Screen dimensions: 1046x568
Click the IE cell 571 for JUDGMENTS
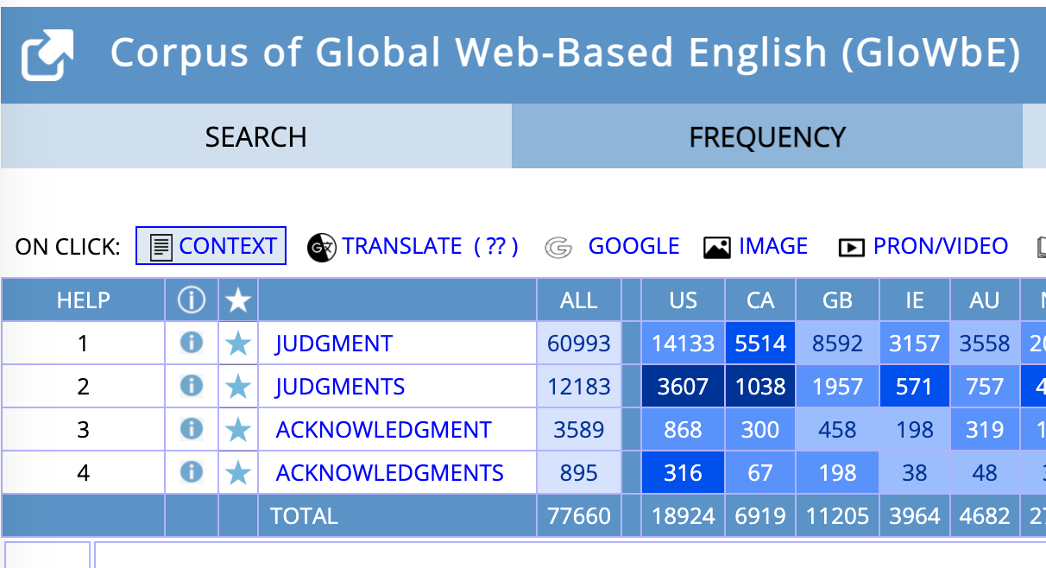click(915, 387)
